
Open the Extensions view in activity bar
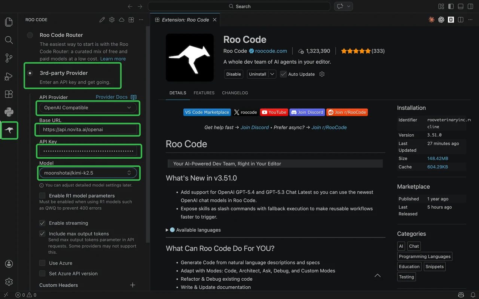pyautogui.click(x=9, y=94)
